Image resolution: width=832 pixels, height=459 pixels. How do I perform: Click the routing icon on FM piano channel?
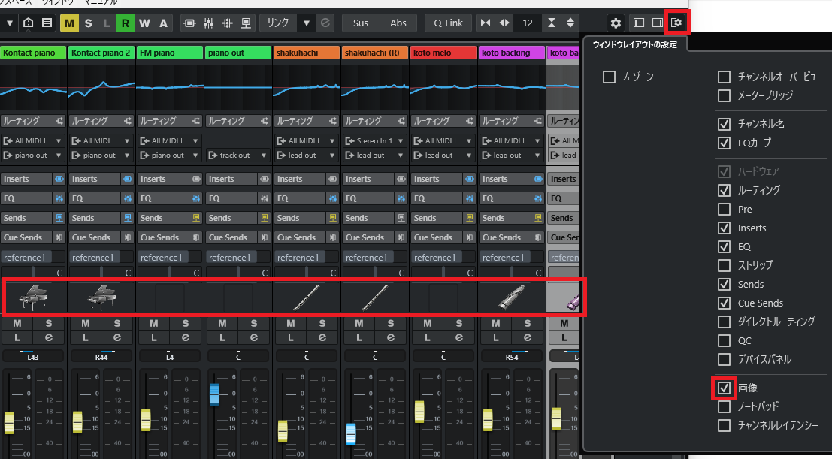pos(195,121)
